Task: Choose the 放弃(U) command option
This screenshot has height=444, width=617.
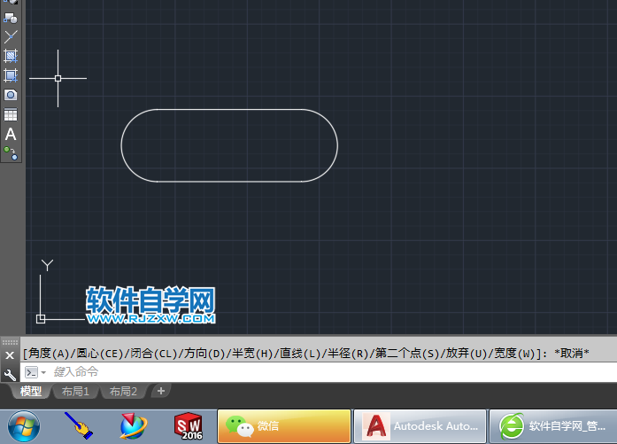Action: [x=467, y=354]
